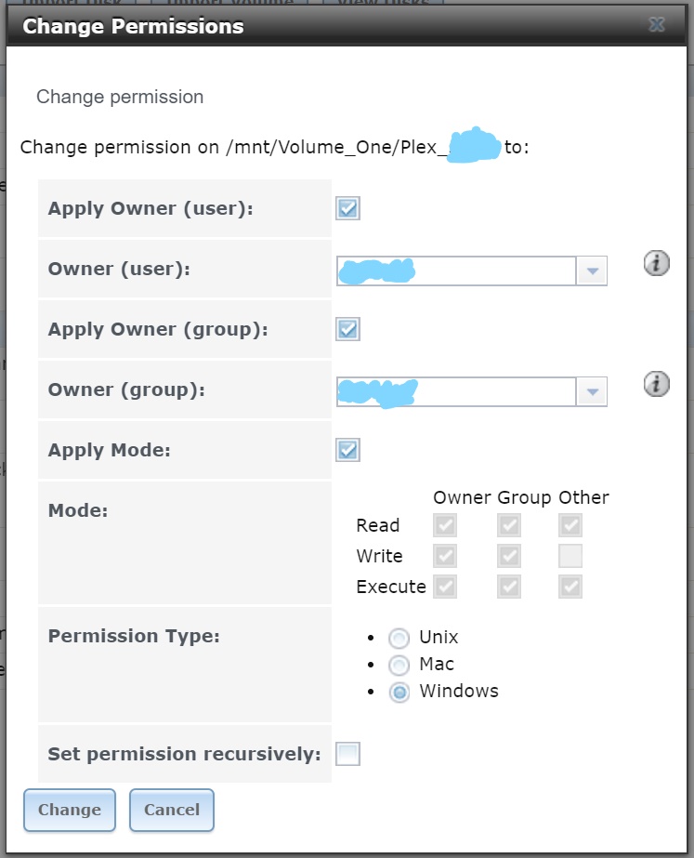Toggle the Owner Read mode checkbox

click(x=445, y=525)
